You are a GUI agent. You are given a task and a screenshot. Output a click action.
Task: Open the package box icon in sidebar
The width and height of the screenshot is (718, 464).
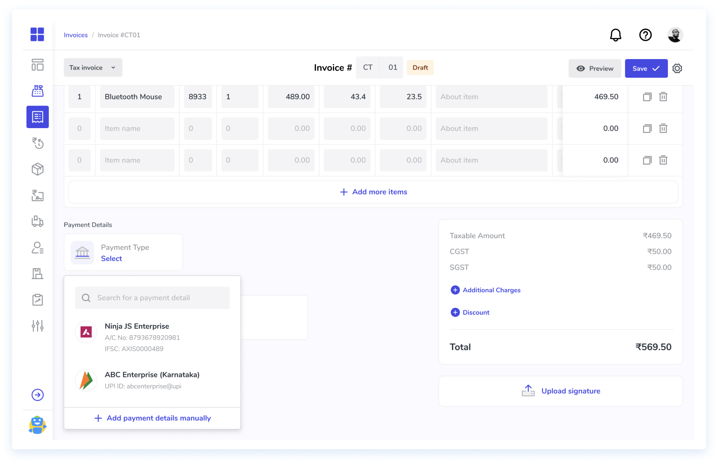[x=37, y=169]
